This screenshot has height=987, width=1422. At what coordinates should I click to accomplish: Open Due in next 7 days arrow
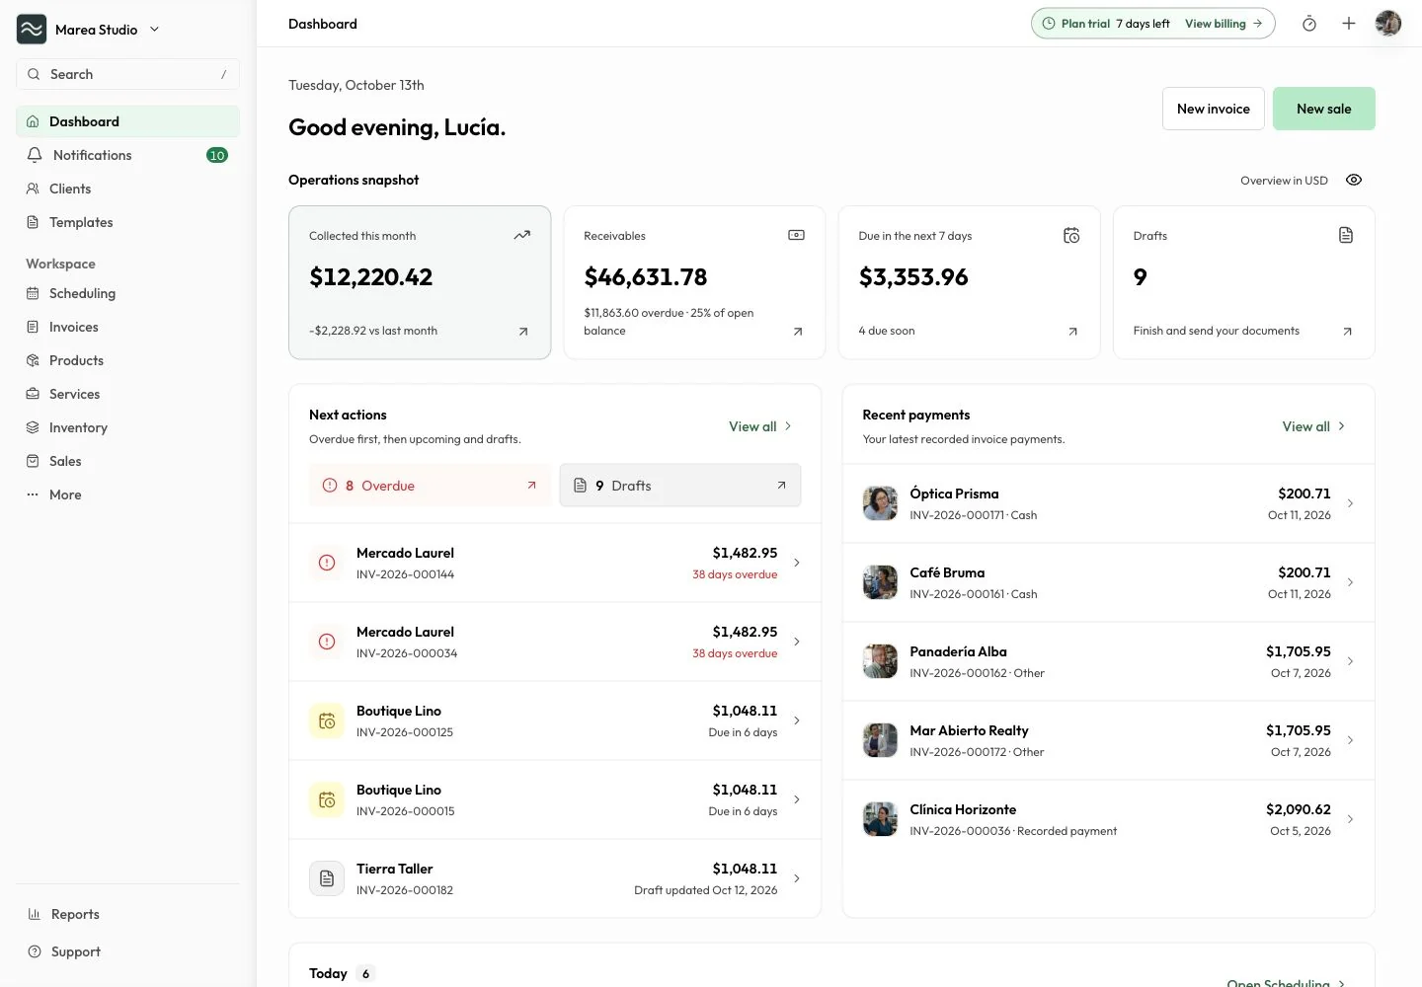[x=1073, y=332]
